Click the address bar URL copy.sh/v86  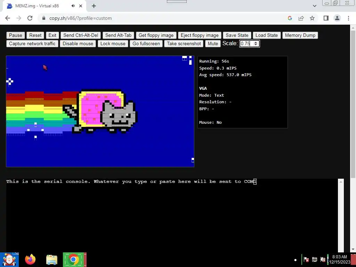click(80, 18)
